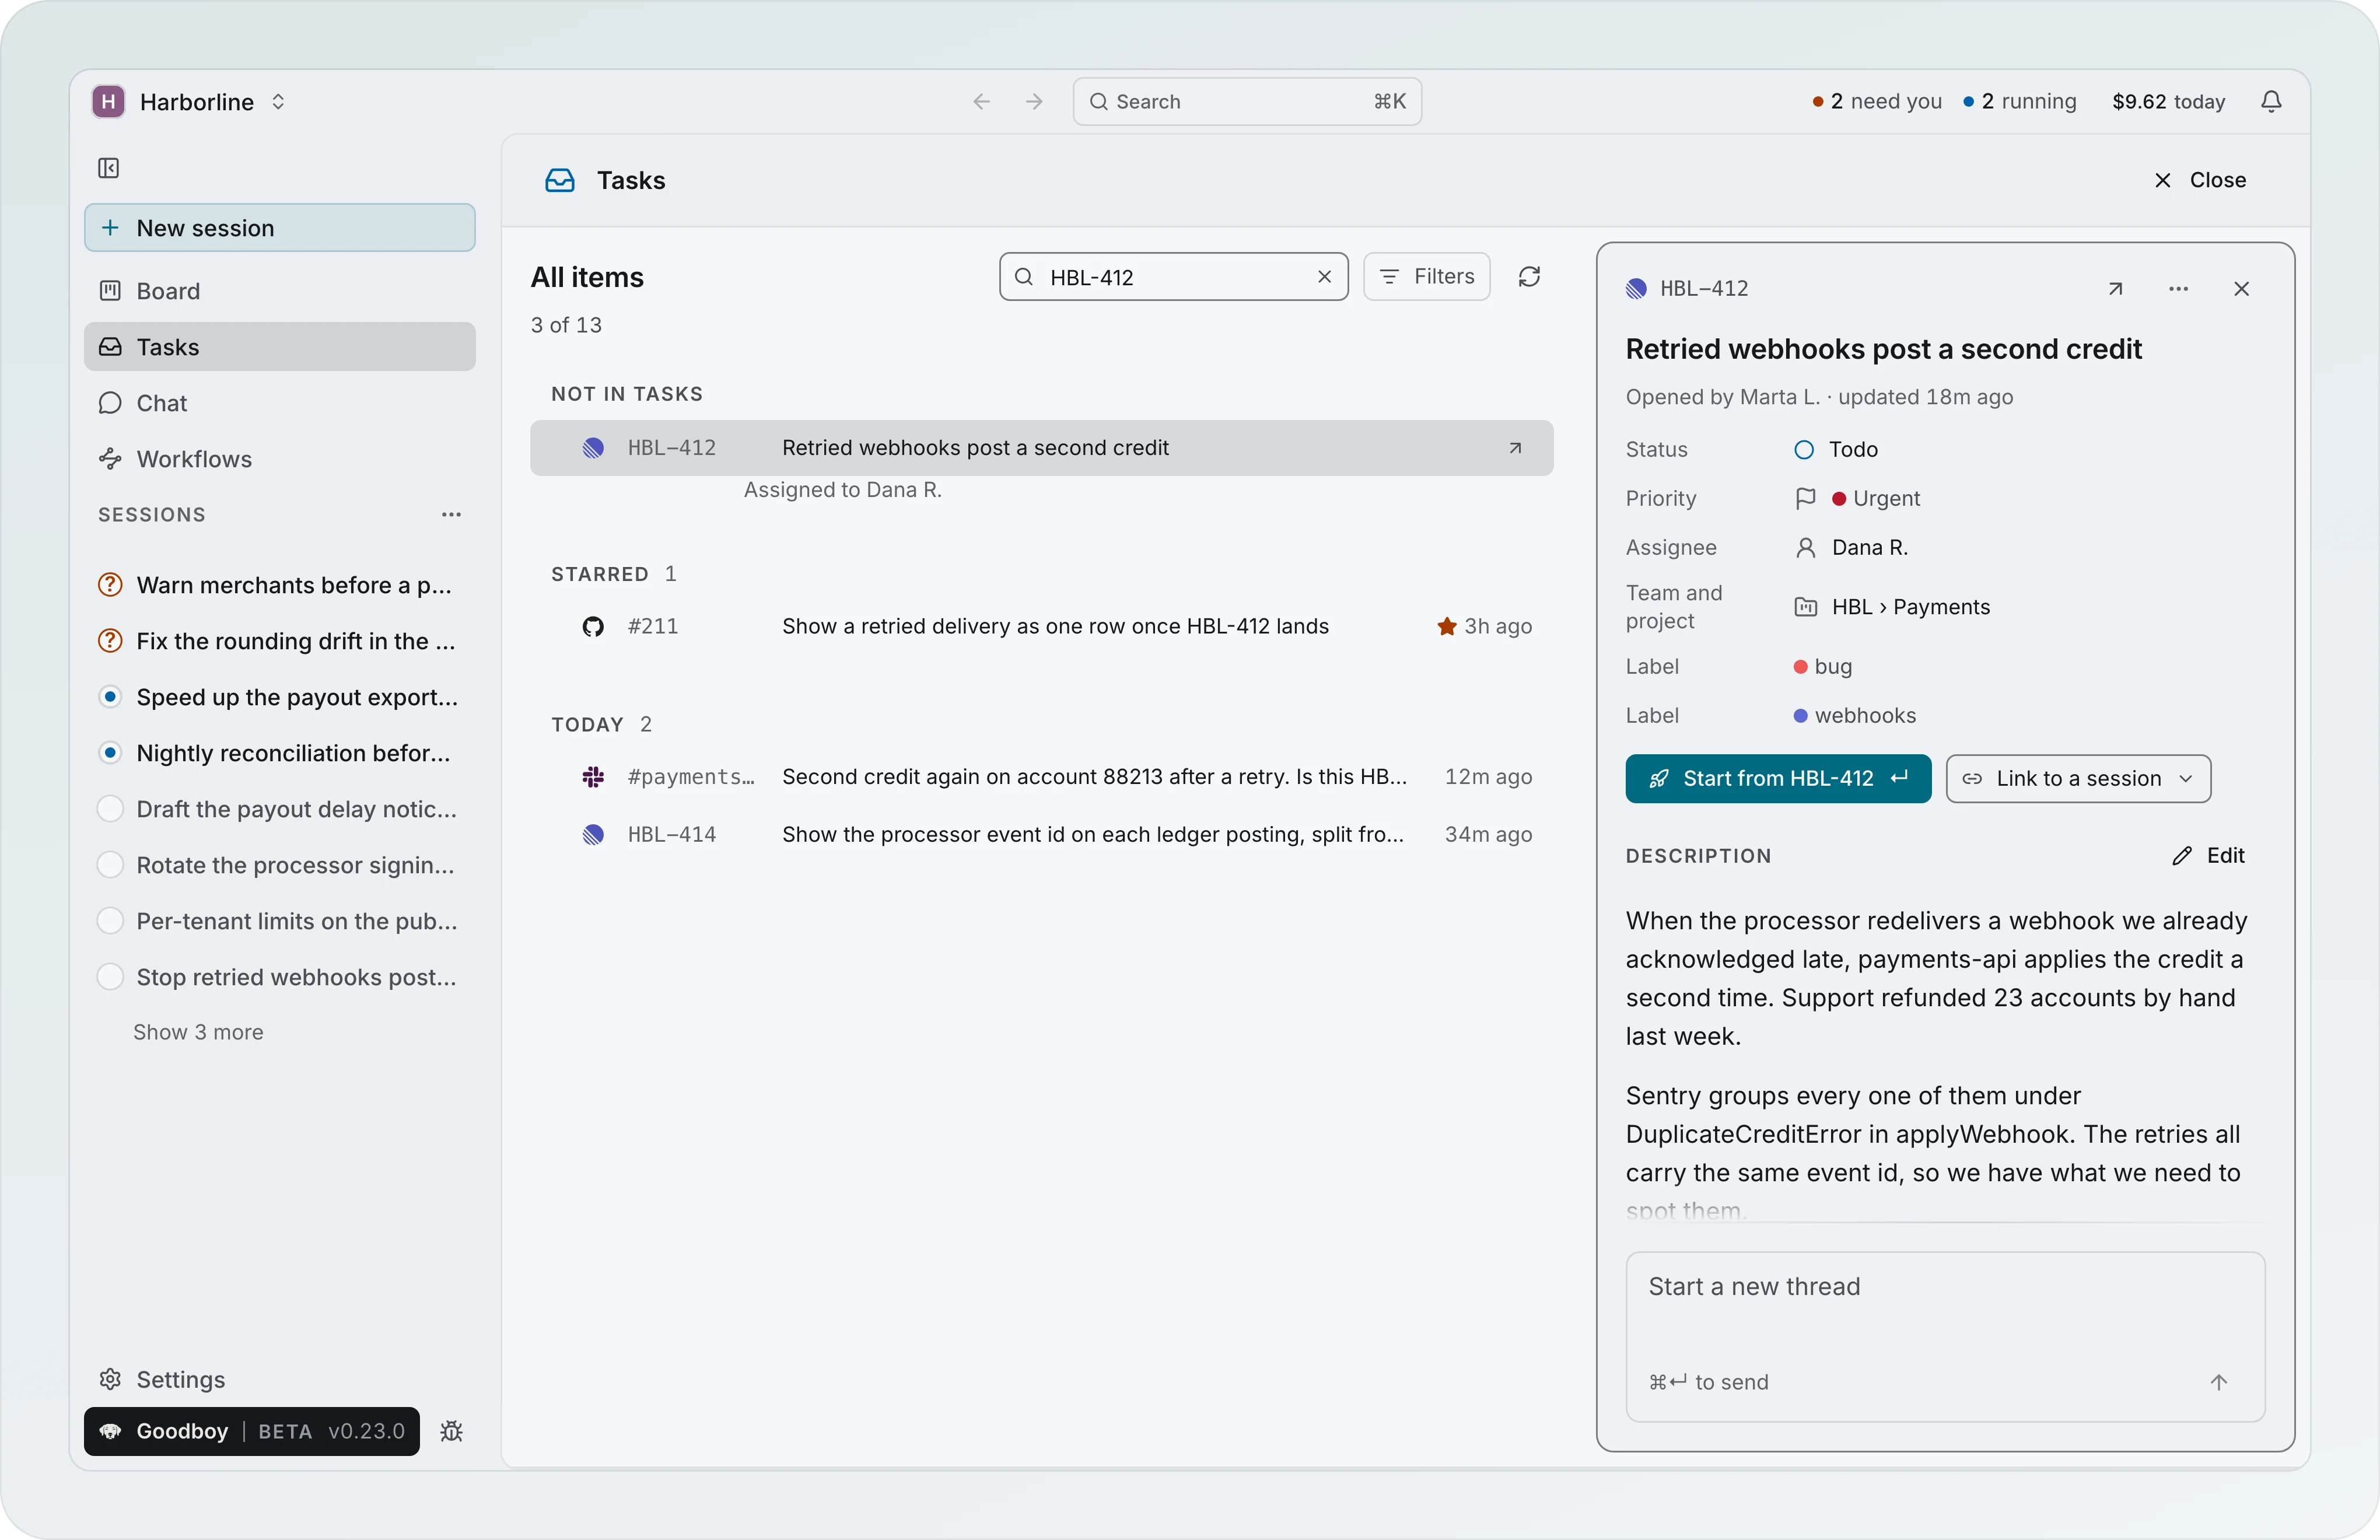Go forward with the right arrow

tap(1034, 101)
